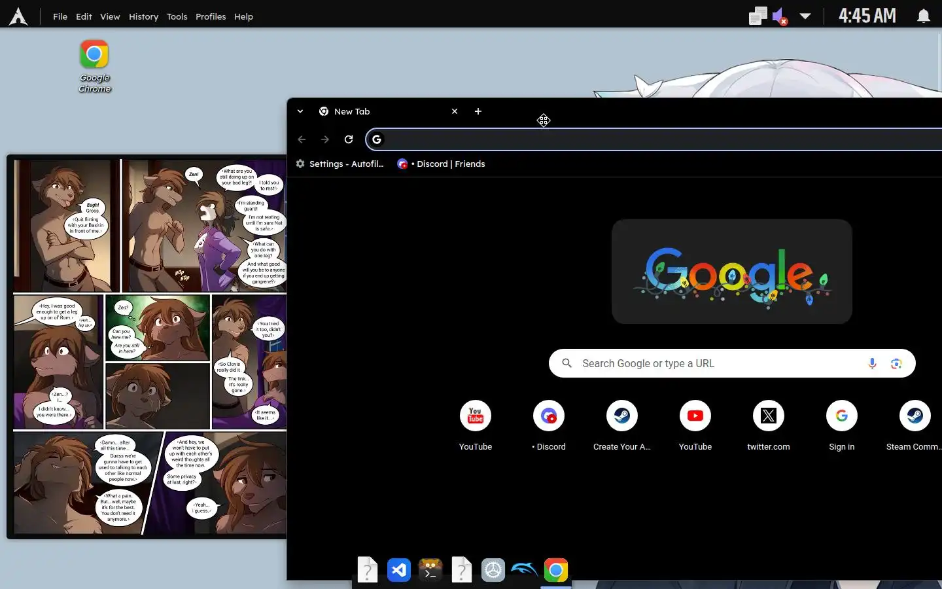Image resolution: width=942 pixels, height=589 pixels.
Task: Open first YouTube shortcut with white icon
Action: [x=476, y=426]
